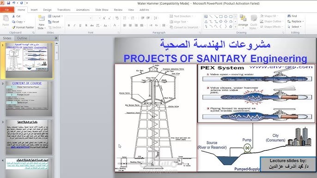Open Change Case dropdown
This screenshot has width=317, height=178.
[x=105, y=25]
